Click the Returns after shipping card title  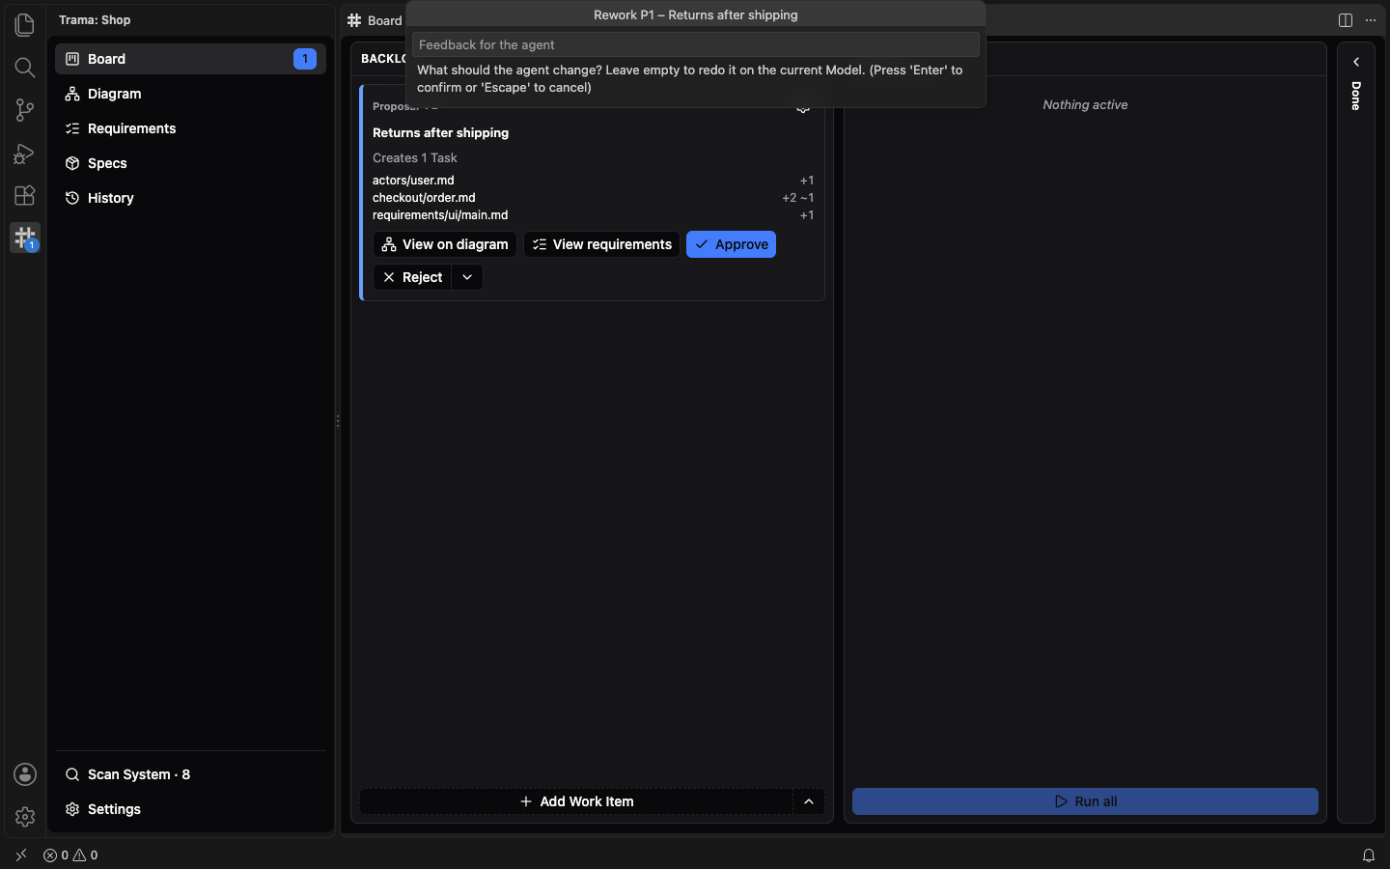[440, 133]
